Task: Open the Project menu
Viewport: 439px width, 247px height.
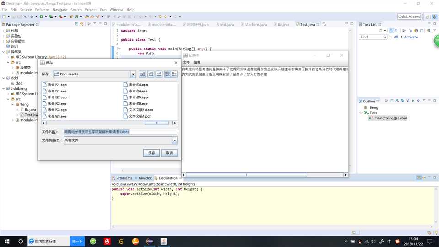Action: (x=91, y=10)
